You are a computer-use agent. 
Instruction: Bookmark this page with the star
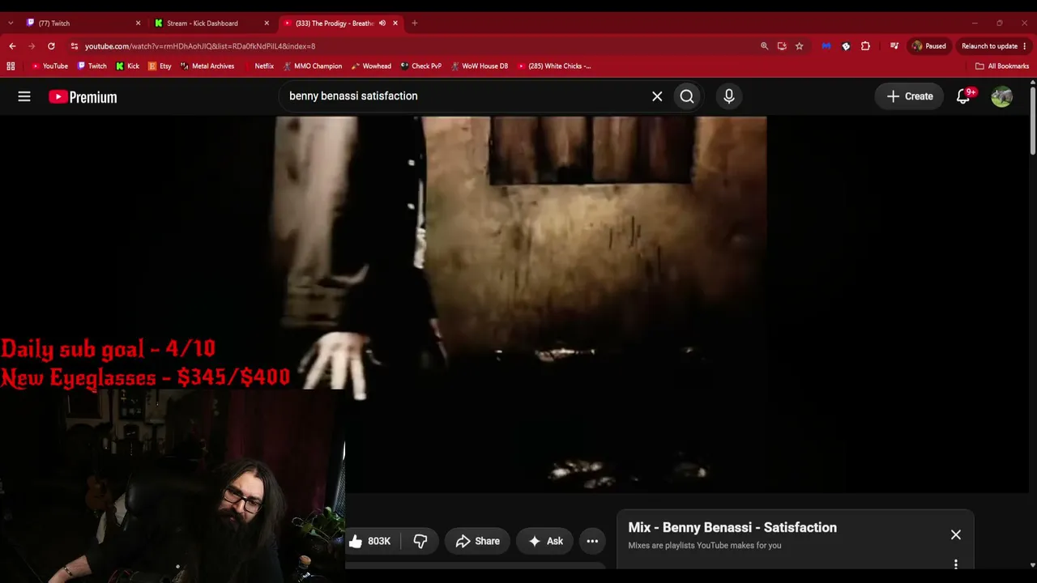tap(800, 46)
